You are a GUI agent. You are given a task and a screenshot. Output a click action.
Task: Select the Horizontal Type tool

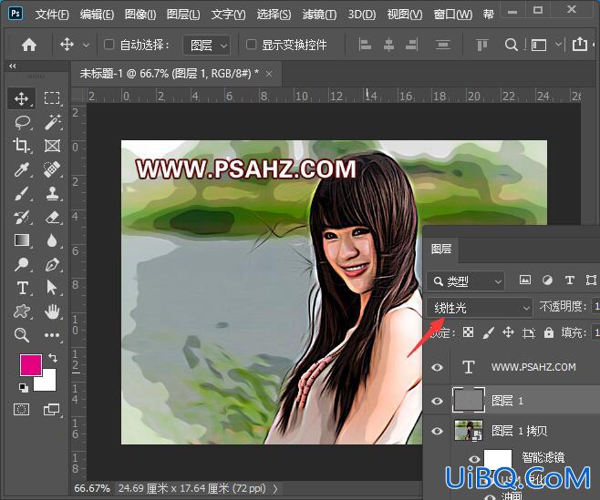[22, 288]
